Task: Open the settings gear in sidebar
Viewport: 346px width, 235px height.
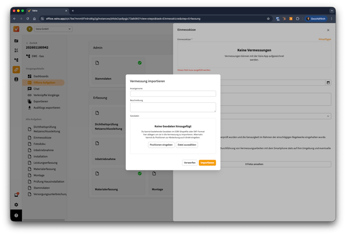Action: [x=16, y=205]
